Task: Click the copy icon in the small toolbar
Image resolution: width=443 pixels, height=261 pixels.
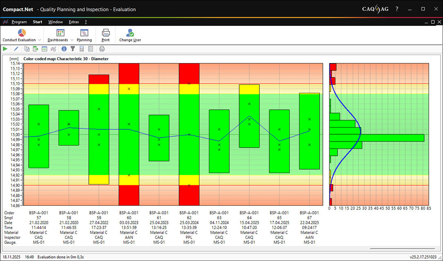Action: pos(27,49)
